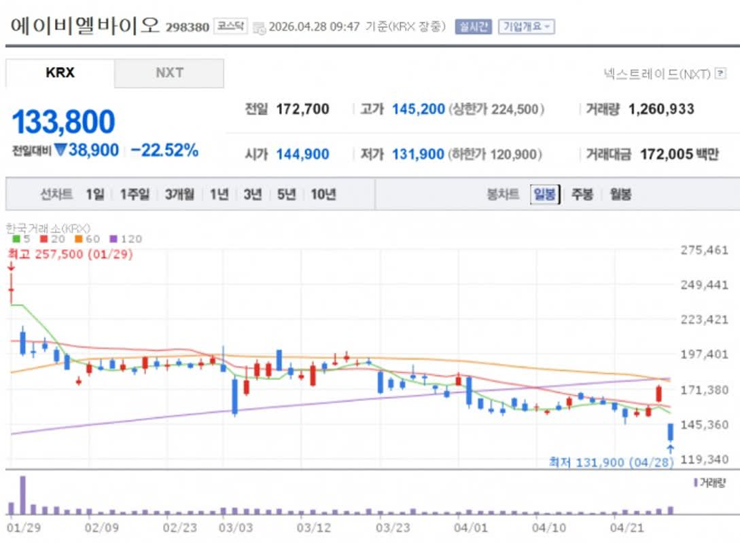Click the blue arrow above 최저 131,900
This screenshot has height=543, width=740.
670,449
